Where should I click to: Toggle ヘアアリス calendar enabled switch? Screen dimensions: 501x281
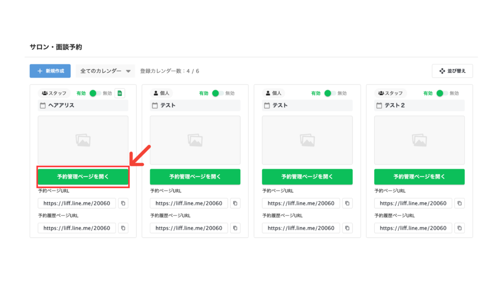(95, 93)
